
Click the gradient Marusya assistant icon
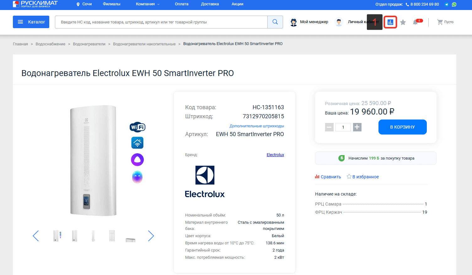tap(137, 177)
